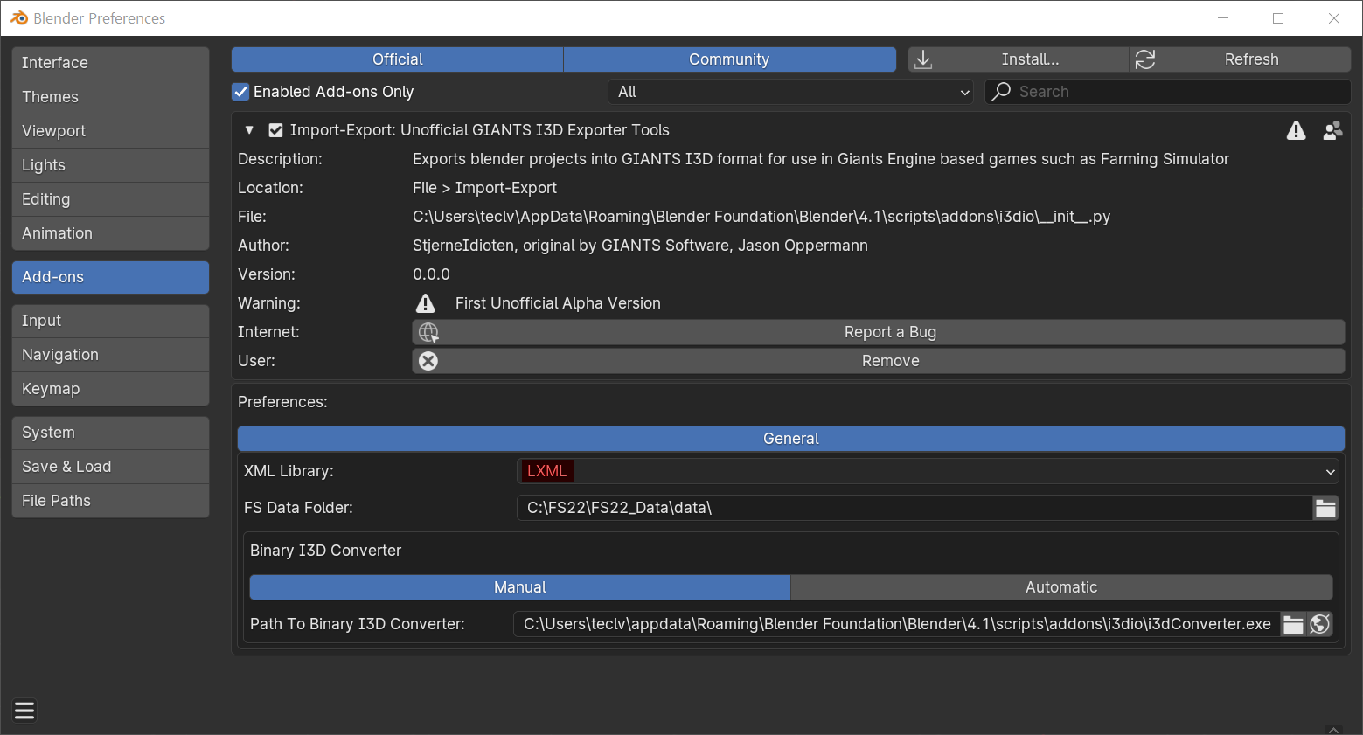Screen dimensions: 1363x735
Task: Click the Binary I3D Converter heading
Action: pyautogui.click(x=325, y=551)
